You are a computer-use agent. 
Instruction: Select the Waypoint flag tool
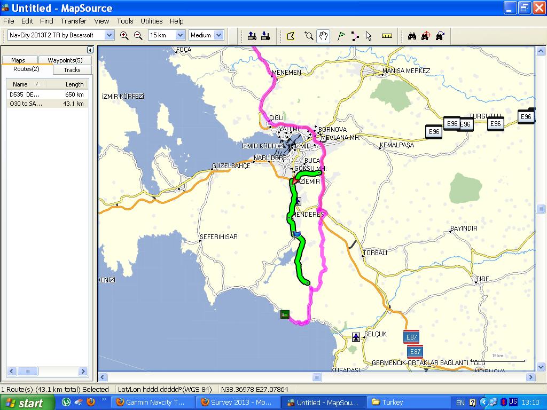click(341, 36)
